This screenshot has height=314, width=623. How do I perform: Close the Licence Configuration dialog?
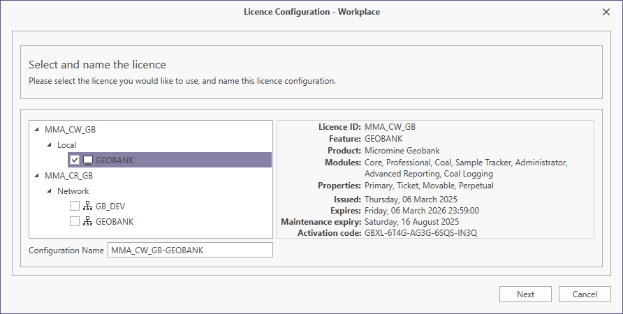606,12
